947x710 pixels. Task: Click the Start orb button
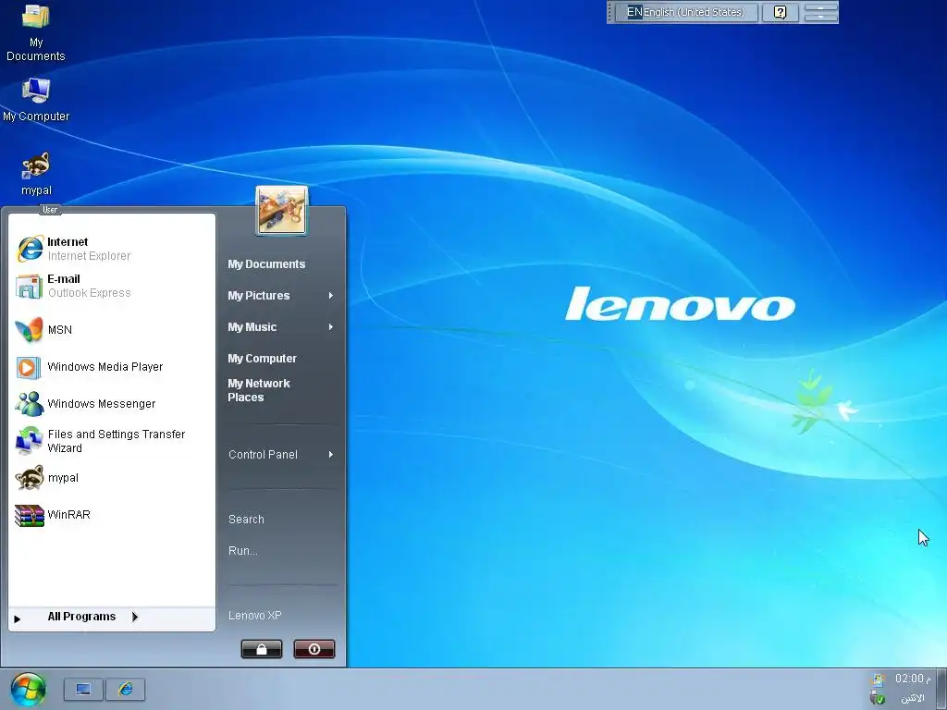click(28, 689)
